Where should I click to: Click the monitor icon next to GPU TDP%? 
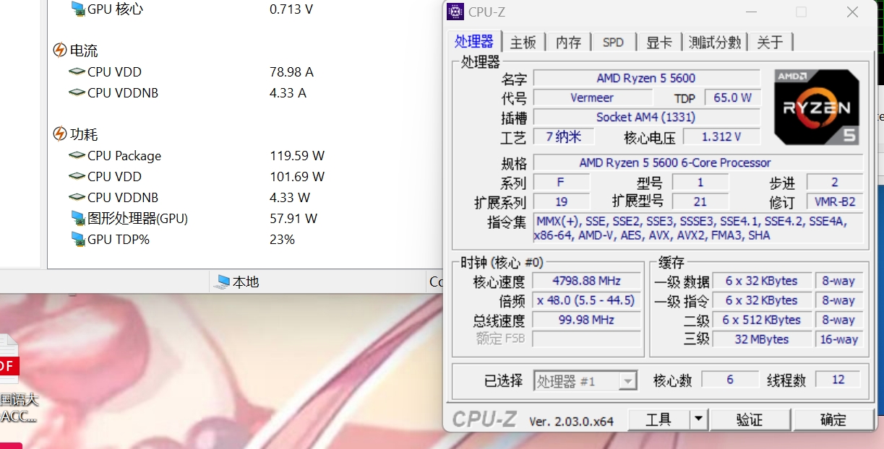(78, 239)
